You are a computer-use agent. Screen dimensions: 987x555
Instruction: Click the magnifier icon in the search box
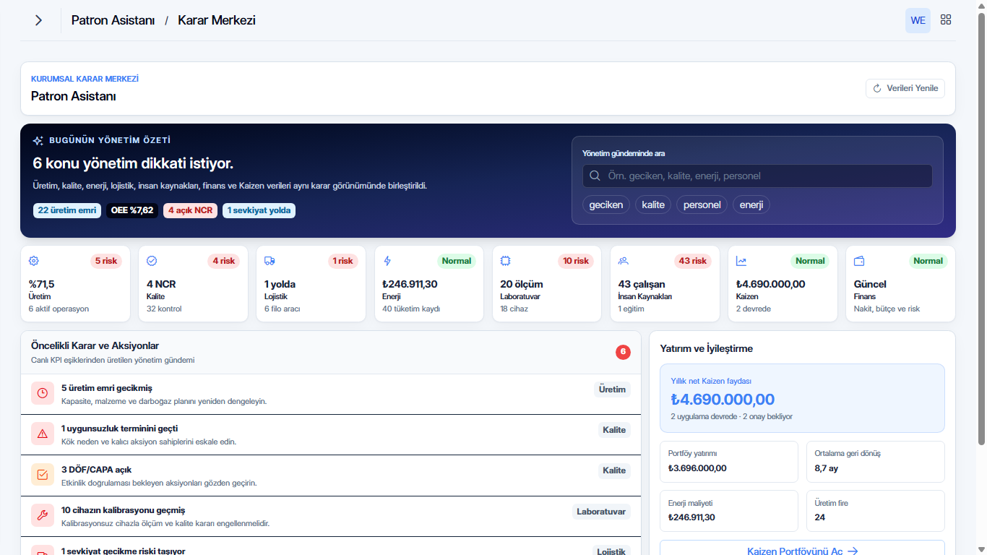595,176
